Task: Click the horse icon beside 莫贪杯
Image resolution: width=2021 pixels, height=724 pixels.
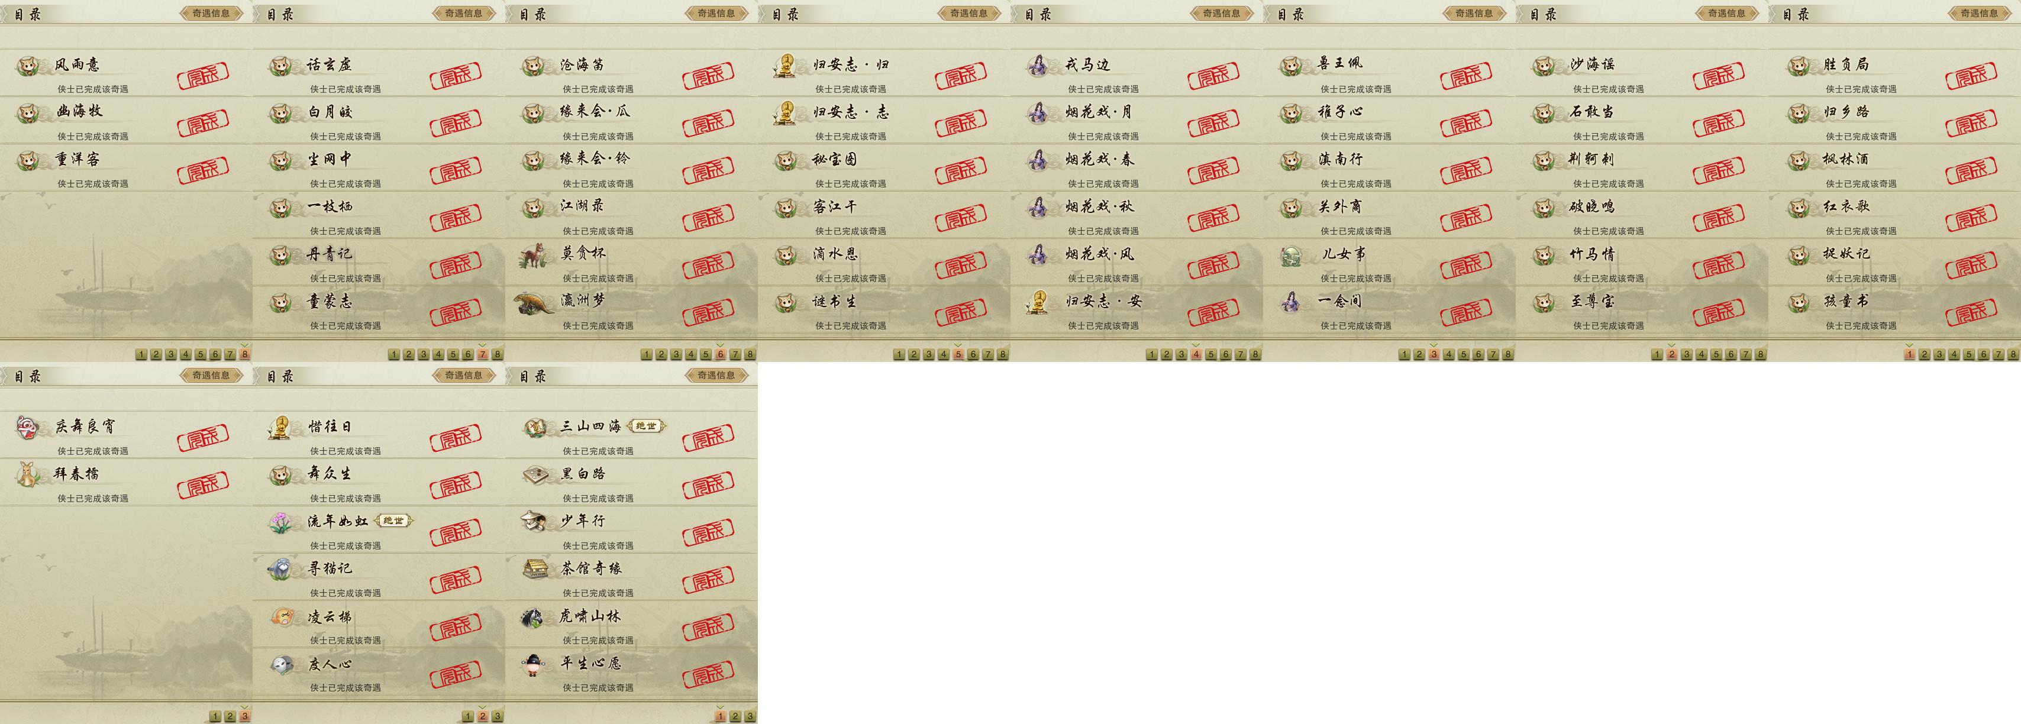Action: coord(534,255)
